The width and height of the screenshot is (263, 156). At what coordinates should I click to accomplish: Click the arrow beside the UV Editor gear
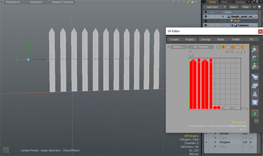coord(244,51)
